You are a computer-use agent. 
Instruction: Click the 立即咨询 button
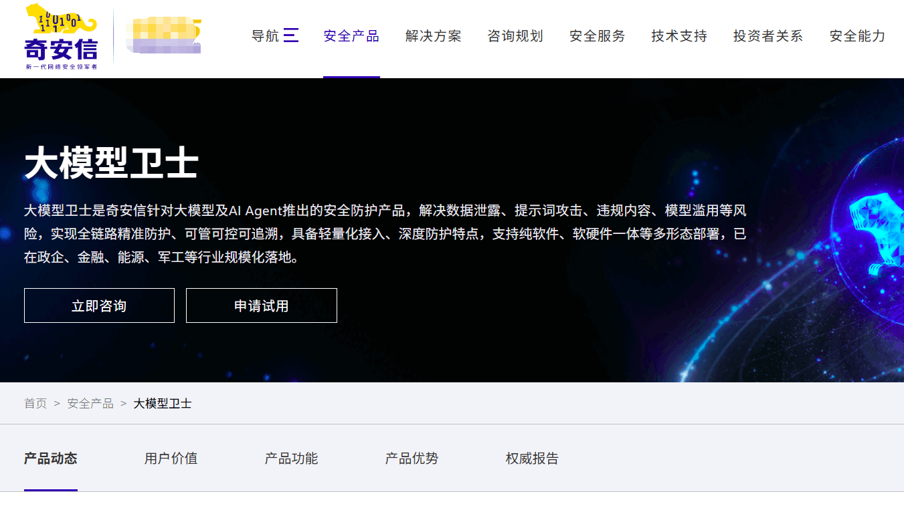click(x=99, y=305)
